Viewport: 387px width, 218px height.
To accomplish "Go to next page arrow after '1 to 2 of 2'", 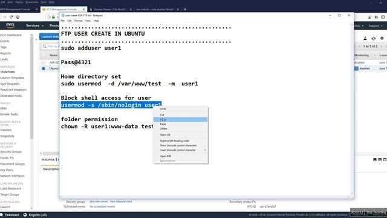I will 382,47.
